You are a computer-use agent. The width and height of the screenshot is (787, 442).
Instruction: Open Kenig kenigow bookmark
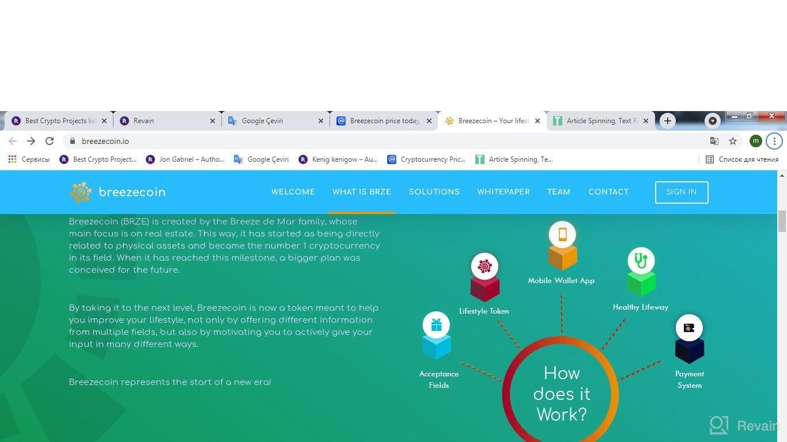pos(338,159)
